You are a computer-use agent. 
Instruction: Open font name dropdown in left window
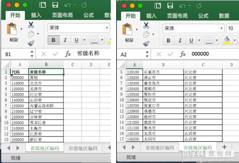click(x=107, y=28)
